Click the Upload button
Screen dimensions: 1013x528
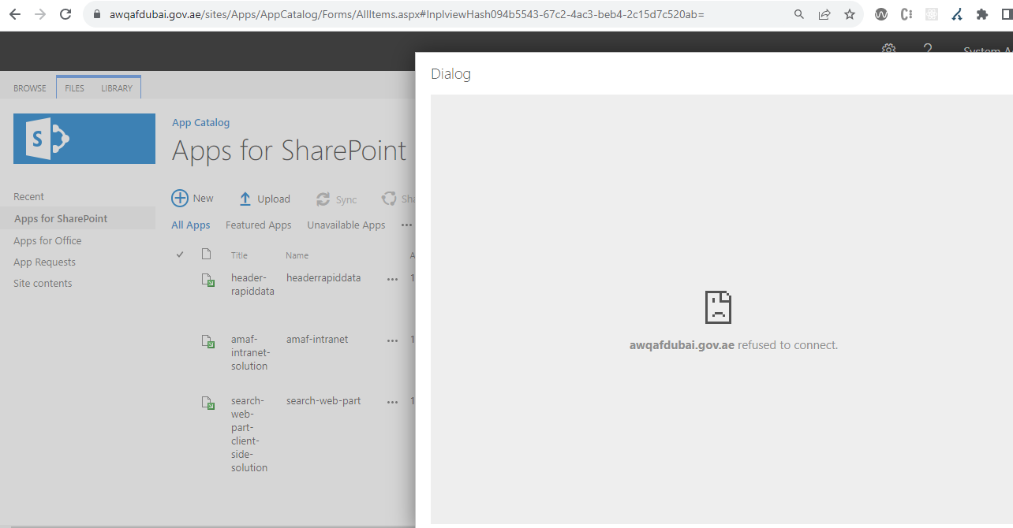click(x=264, y=199)
